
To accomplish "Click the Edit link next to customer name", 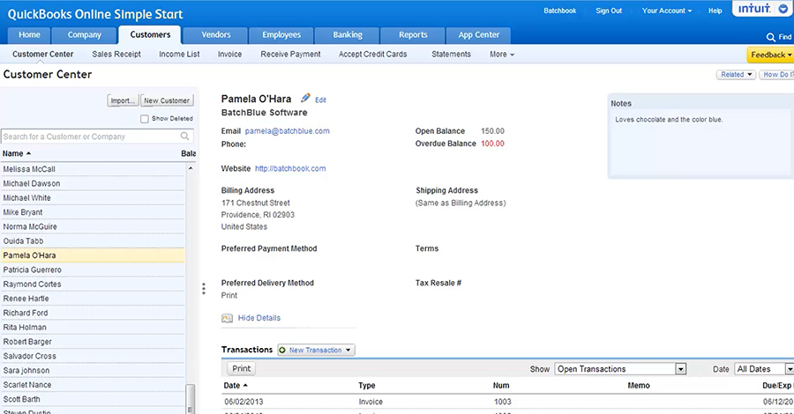I will pyautogui.click(x=320, y=100).
